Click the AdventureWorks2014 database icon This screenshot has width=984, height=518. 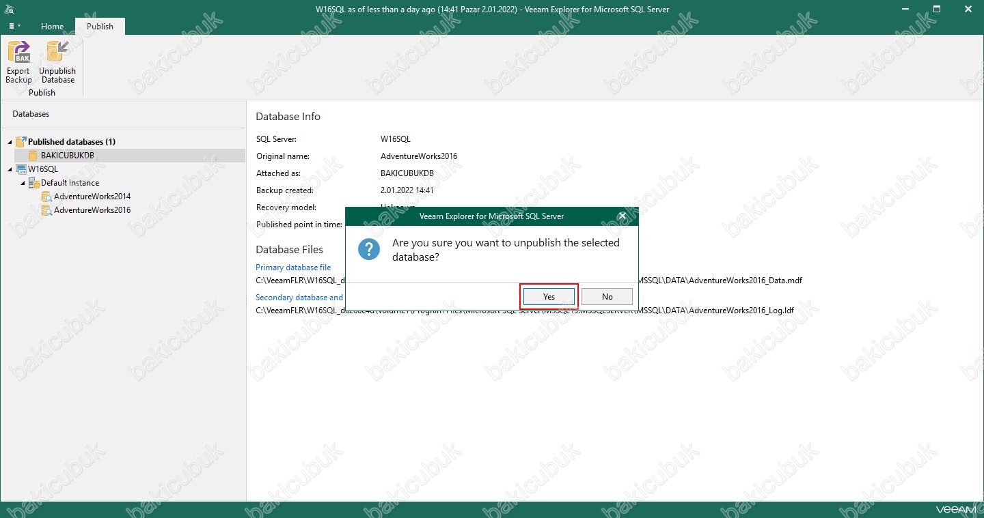46,197
